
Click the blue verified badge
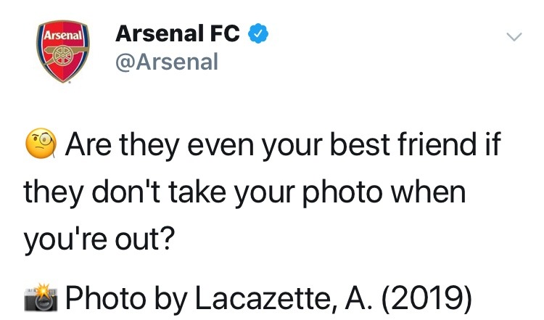(x=257, y=33)
